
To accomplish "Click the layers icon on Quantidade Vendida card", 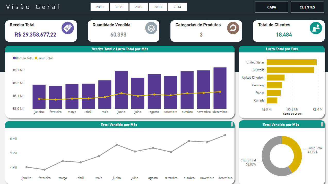I will coord(151,28).
